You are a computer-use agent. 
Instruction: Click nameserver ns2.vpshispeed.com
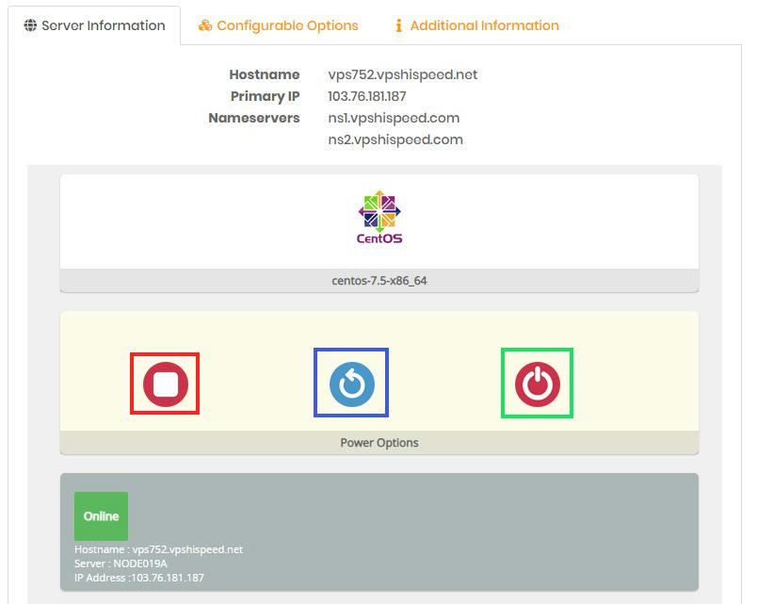[x=395, y=139]
